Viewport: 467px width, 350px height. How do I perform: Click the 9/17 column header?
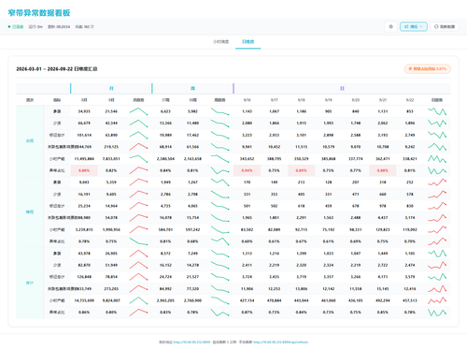click(274, 100)
